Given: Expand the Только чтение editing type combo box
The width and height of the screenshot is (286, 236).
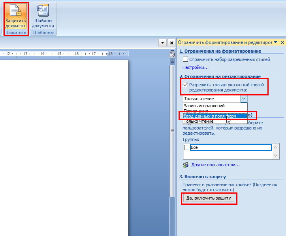Looking at the screenshot, I should coord(244,99).
